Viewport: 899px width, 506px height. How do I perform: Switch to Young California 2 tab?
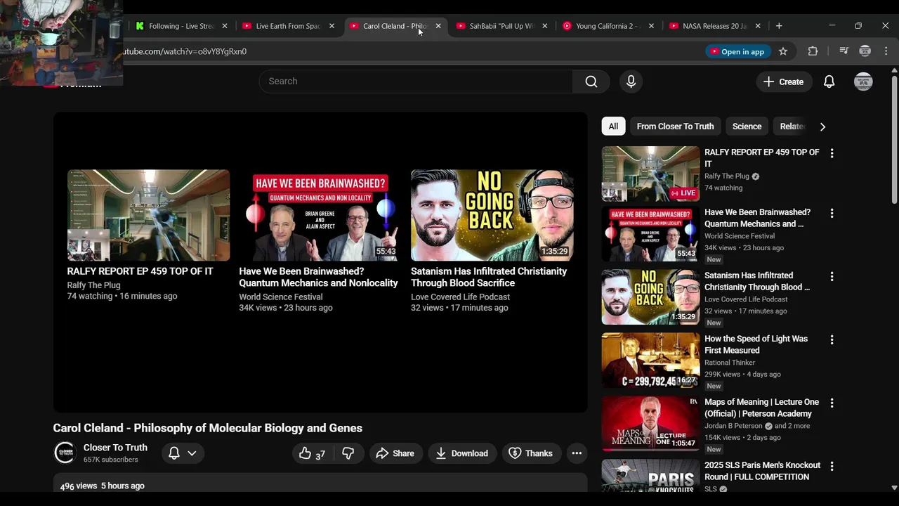pos(608,26)
